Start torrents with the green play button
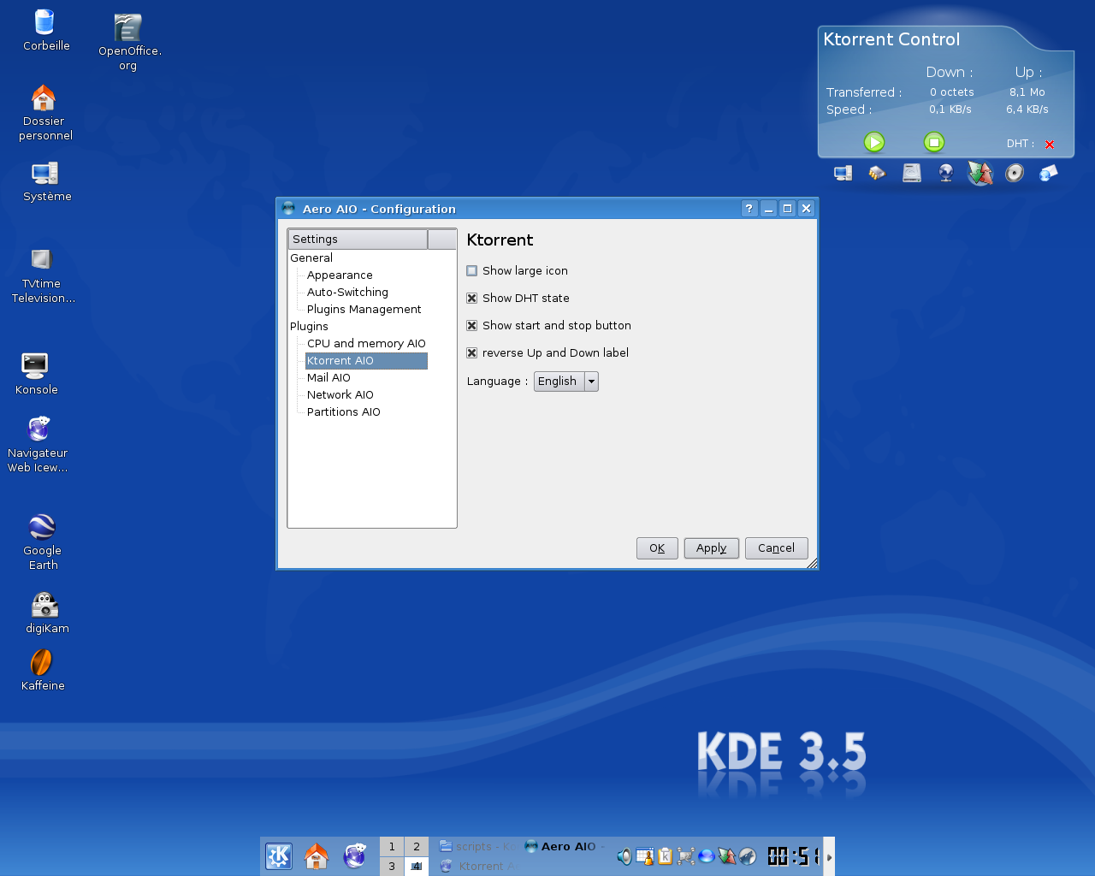Viewport: 1095px width, 876px height. coord(874,142)
